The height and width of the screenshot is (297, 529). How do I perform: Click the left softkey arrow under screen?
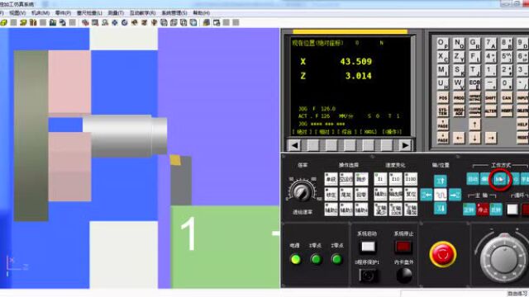pyautogui.click(x=294, y=145)
